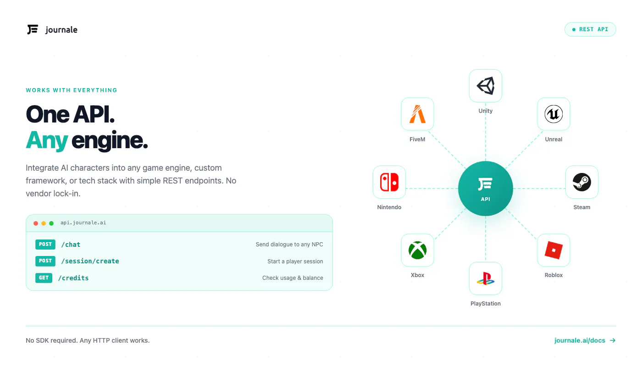Click the Roblox label text
The height and width of the screenshot is (367, 642).
coord(553,275)
